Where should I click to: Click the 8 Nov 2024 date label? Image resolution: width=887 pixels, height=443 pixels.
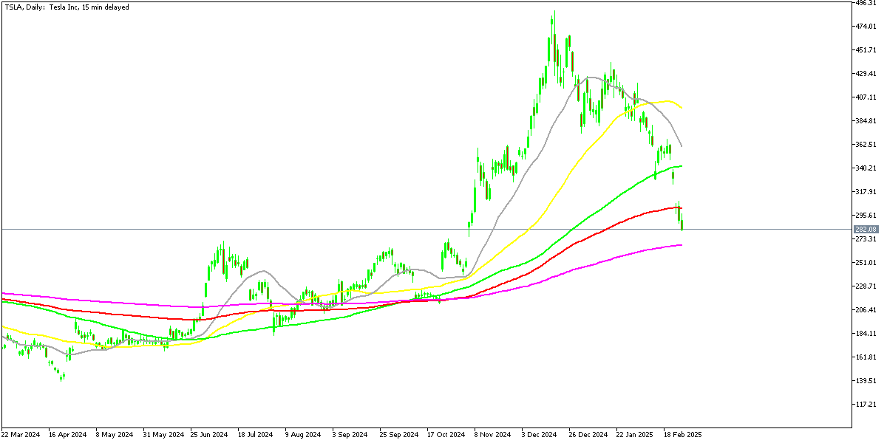pos(492,435)
